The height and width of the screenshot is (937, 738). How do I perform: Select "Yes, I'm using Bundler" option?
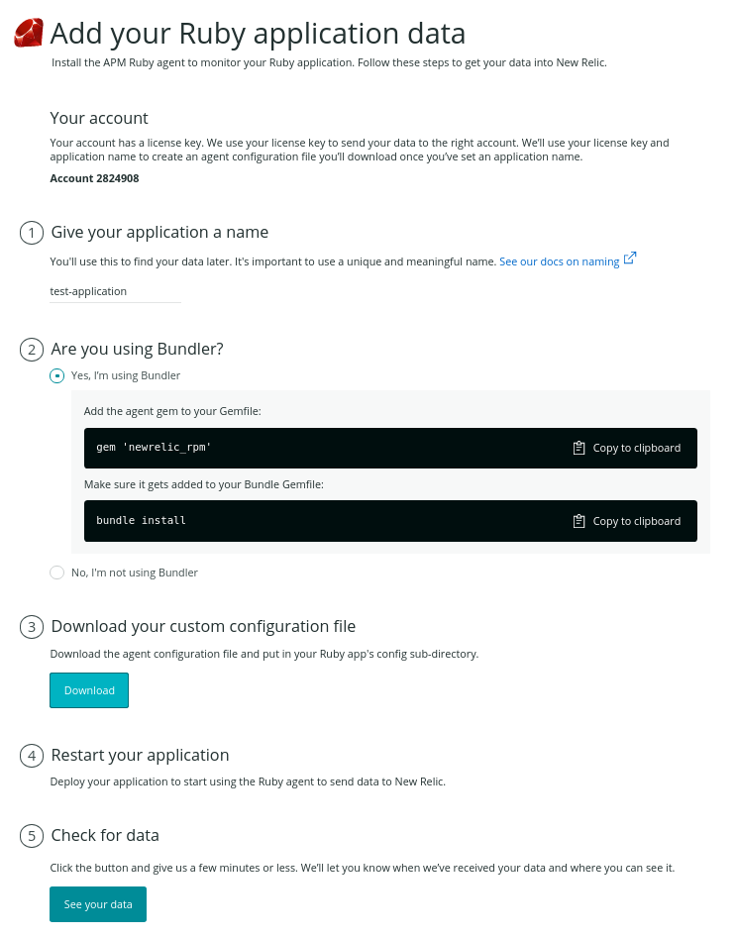(x=57, y=376)
